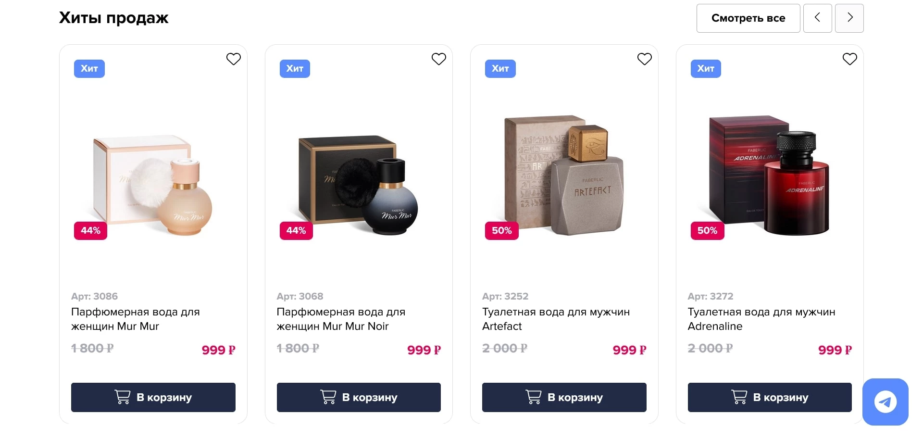This screenshot has height=439, width=923.
Task: Click the heart icon on Mur Mur Noir card
Action: point(438,59)
